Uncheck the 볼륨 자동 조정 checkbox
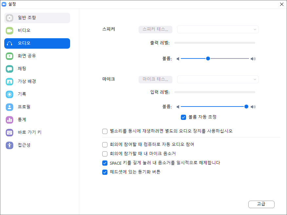Image resolution: width=287 pixels, height=215 pixels. coord(183,117)
